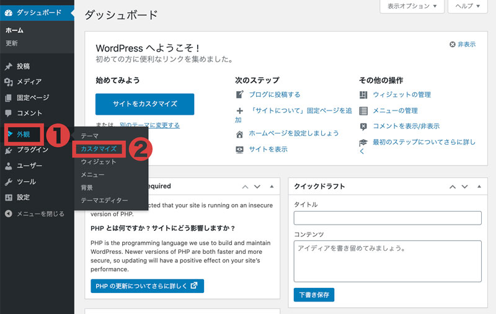Open the メニューの管理 link
This screenshot has height=314, width=496.
[x=396, y=111]
